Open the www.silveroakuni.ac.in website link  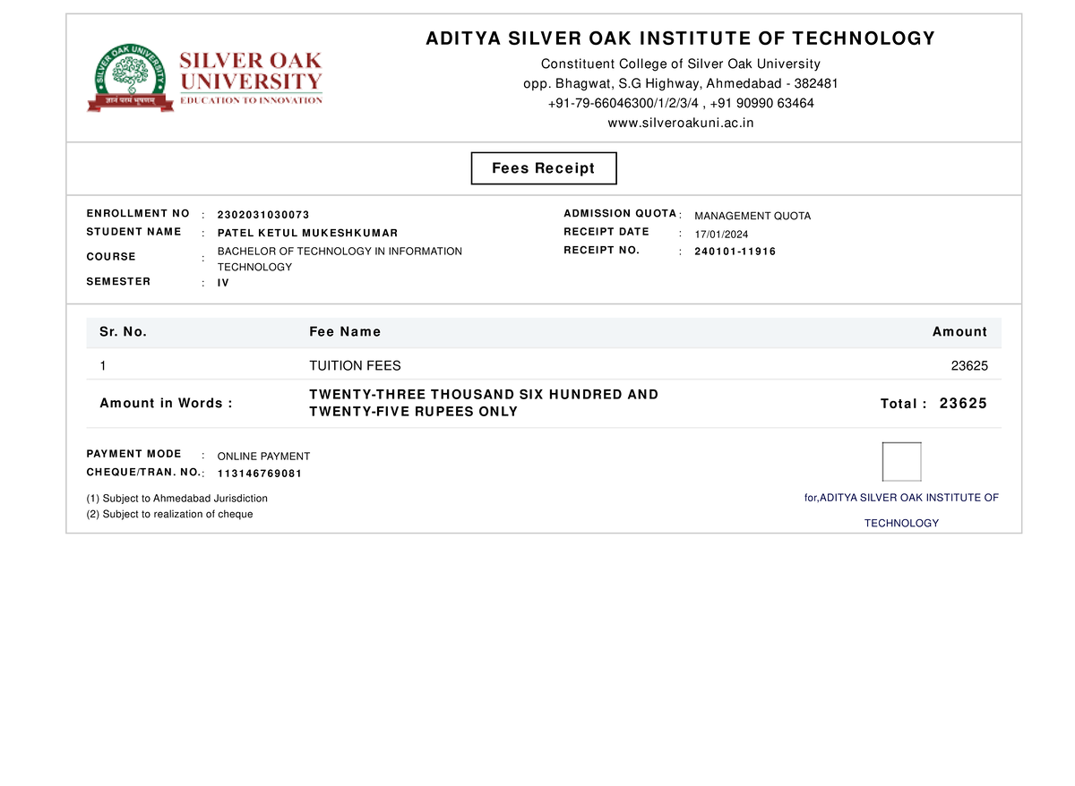point(679,122)
